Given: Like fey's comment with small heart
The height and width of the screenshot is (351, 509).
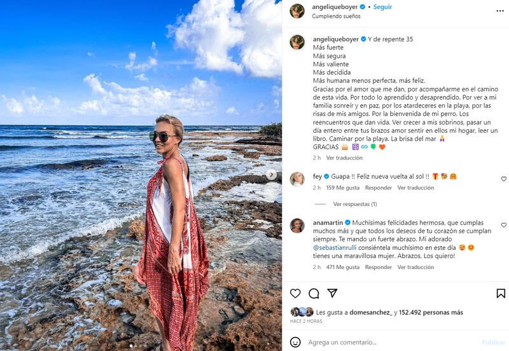Looking at the screenshot, I should coord(504,179).
